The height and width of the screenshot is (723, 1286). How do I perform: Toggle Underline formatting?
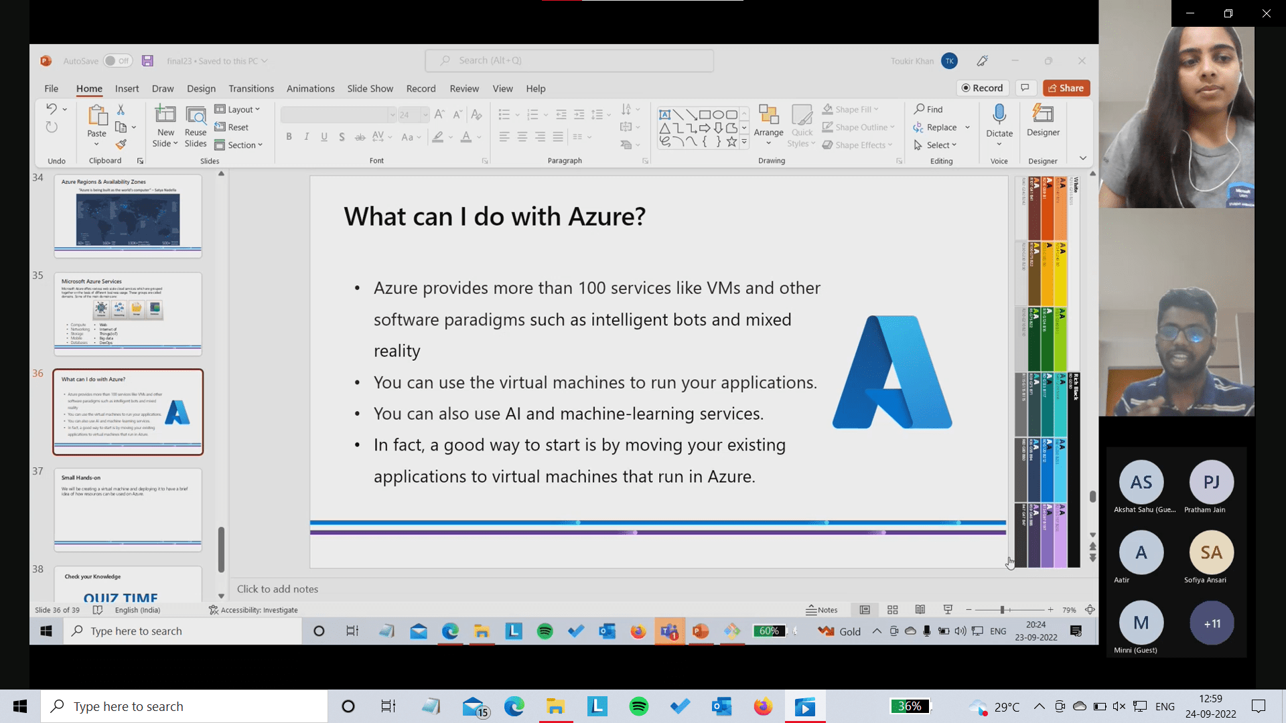(324, 137)
